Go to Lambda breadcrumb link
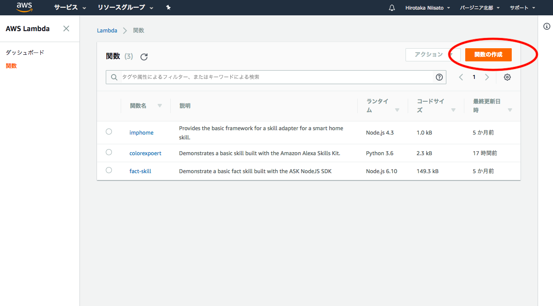This screenshot has height=306, width=553. pos(107,31)
